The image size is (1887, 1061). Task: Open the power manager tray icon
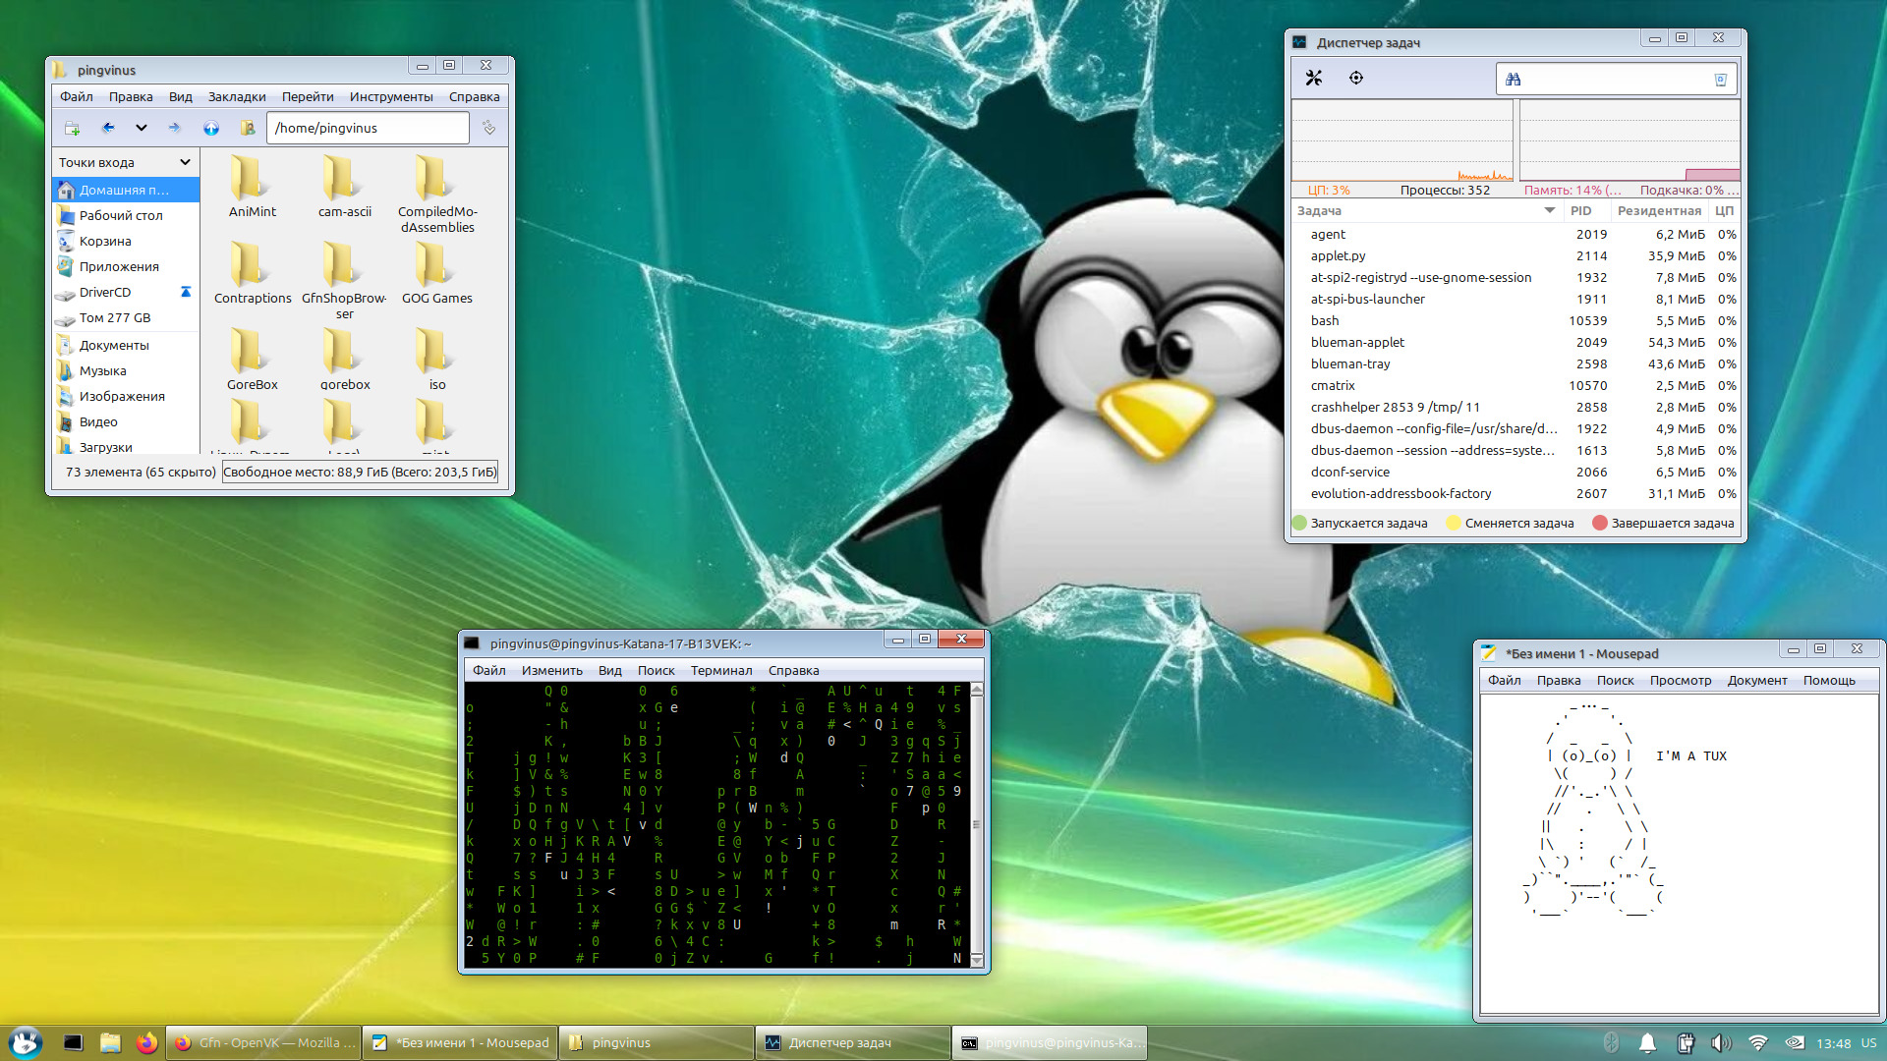coord(1685,1042)
